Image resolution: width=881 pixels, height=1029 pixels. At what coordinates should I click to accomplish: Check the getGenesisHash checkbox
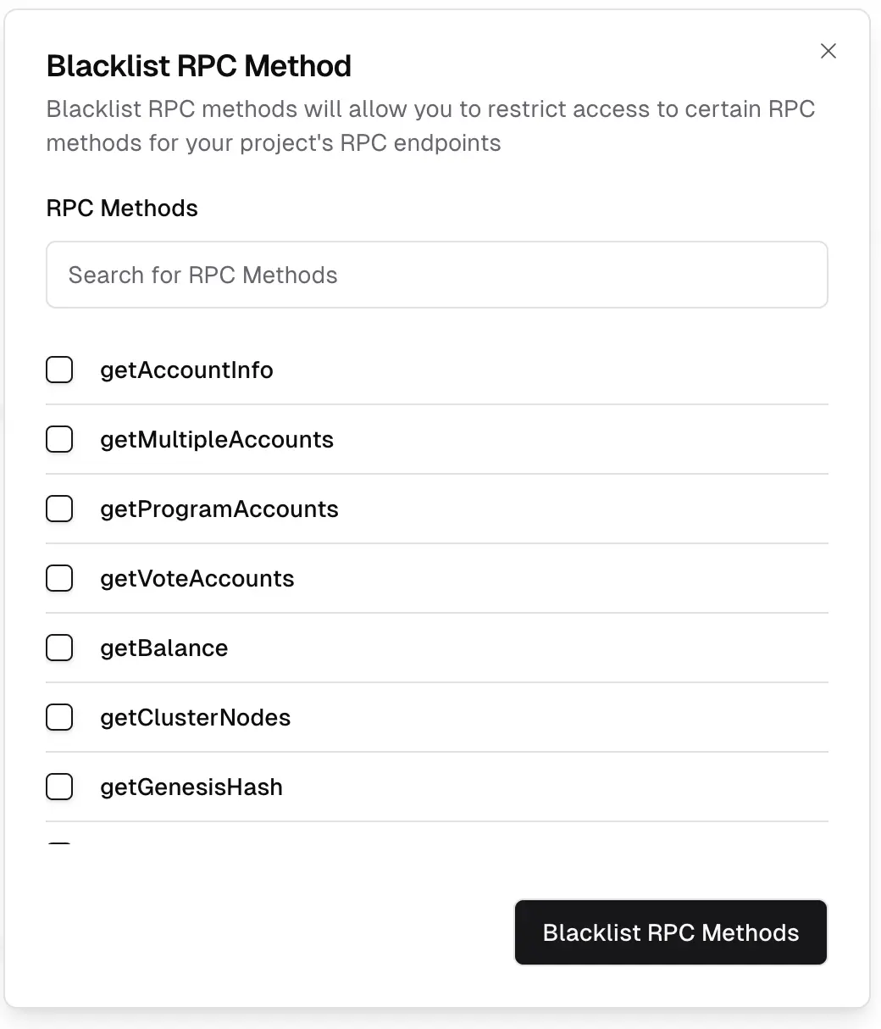[x=59, y=787]
